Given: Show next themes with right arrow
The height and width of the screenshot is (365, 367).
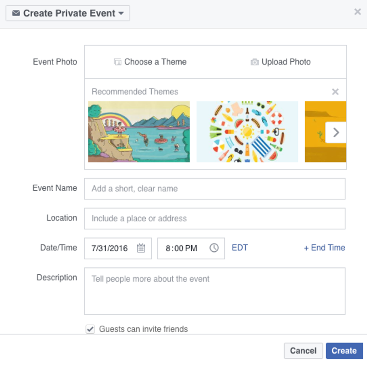Looking at the screenshot, I should pos(336,132).
